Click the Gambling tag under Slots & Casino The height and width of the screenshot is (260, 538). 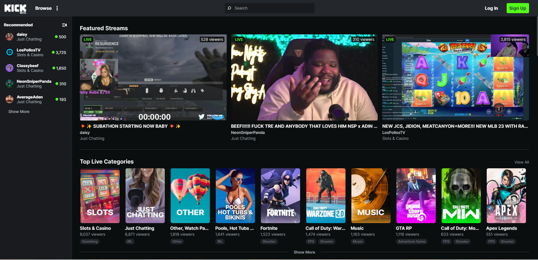coord(90,242)
